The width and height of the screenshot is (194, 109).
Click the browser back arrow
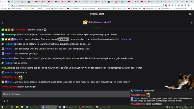point(2,5)
